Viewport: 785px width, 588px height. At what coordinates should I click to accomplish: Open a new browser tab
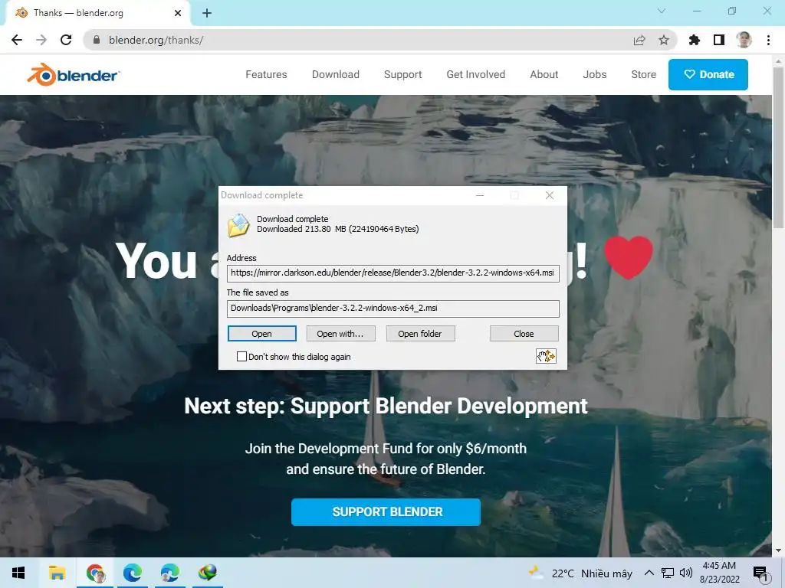point(207,13)
